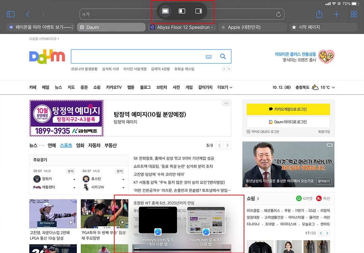Viewport: 364px width, 253px height.
Task: Tap the 가가 text size indicator
Action: [86, 14]
